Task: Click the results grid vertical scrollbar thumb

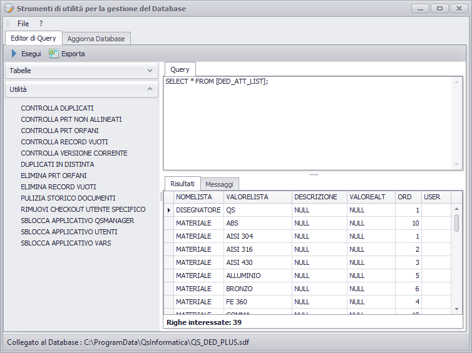Action: click(x=456, y=223)
